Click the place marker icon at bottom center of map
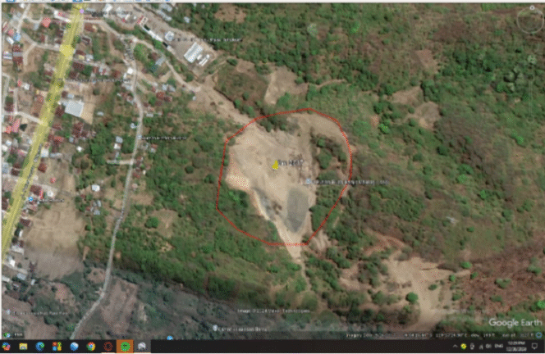Image resolution: width=545 pixels, height=354 pixels. tap(215, 328)
